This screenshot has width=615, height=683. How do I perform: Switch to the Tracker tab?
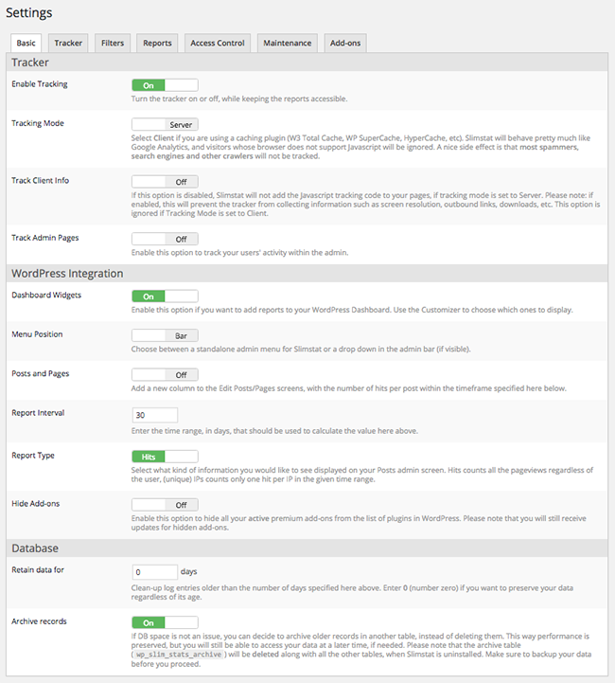(68, 43)
